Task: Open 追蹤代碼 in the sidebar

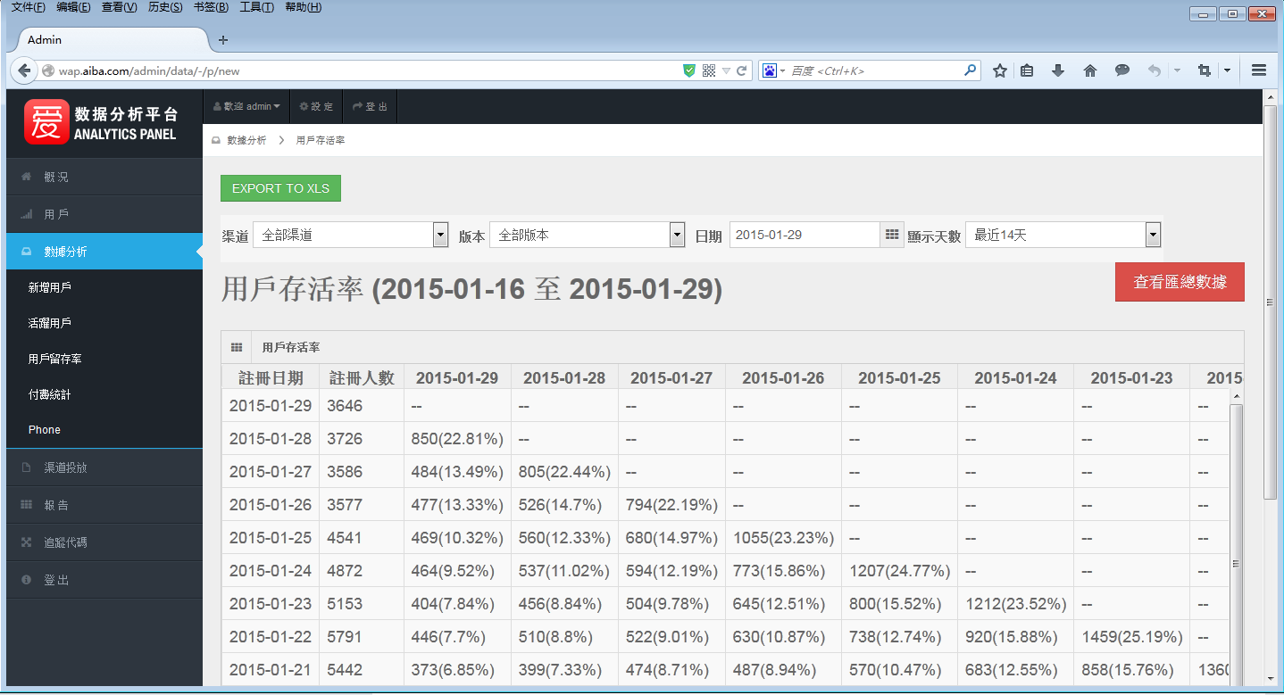Action: (x=104, y=542)
